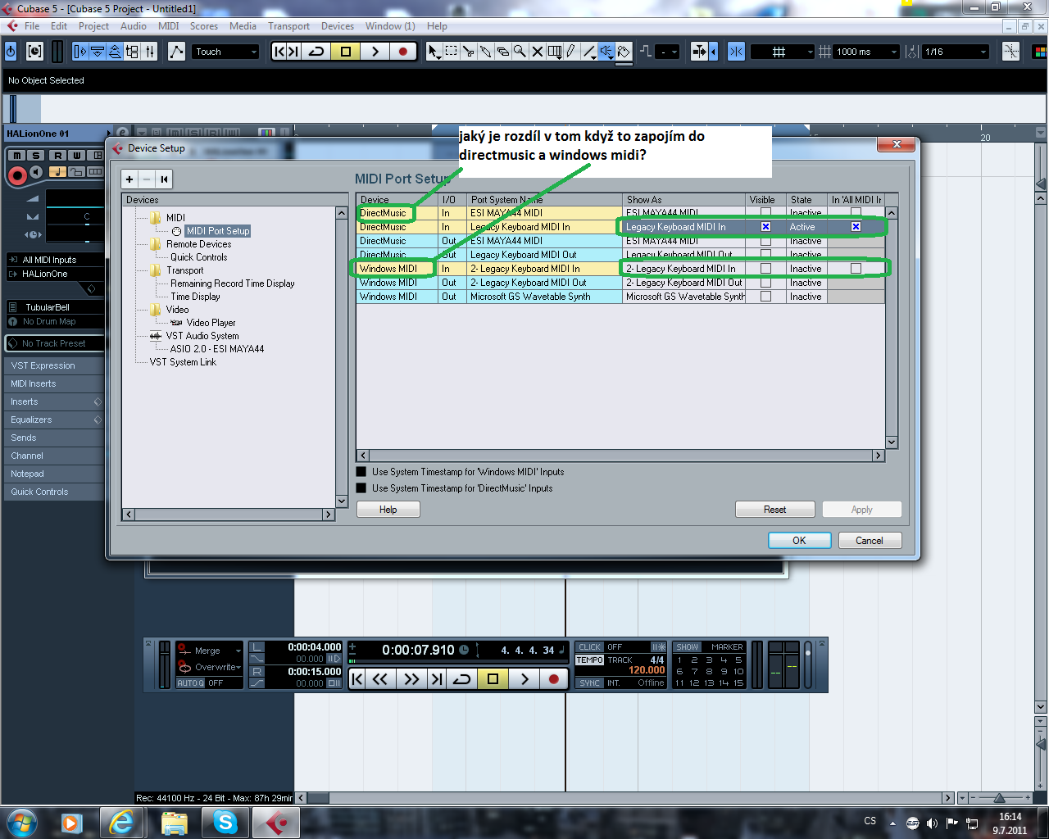This screenshot has height=839, width=1049.
Task: Toggle the Snap on/off toolbar icon
Action: [699, 52]
